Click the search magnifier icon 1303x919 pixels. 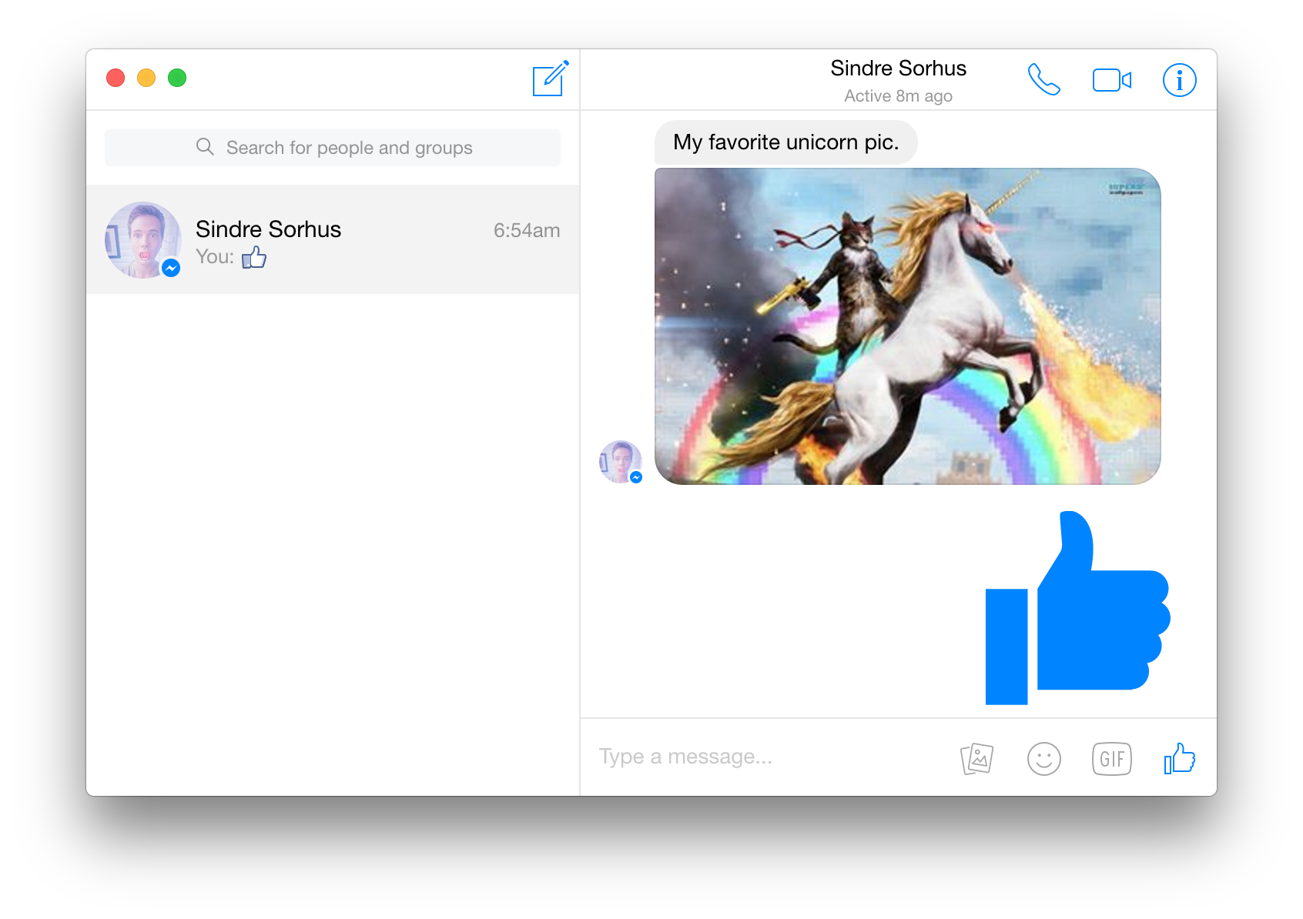point(205,147)
